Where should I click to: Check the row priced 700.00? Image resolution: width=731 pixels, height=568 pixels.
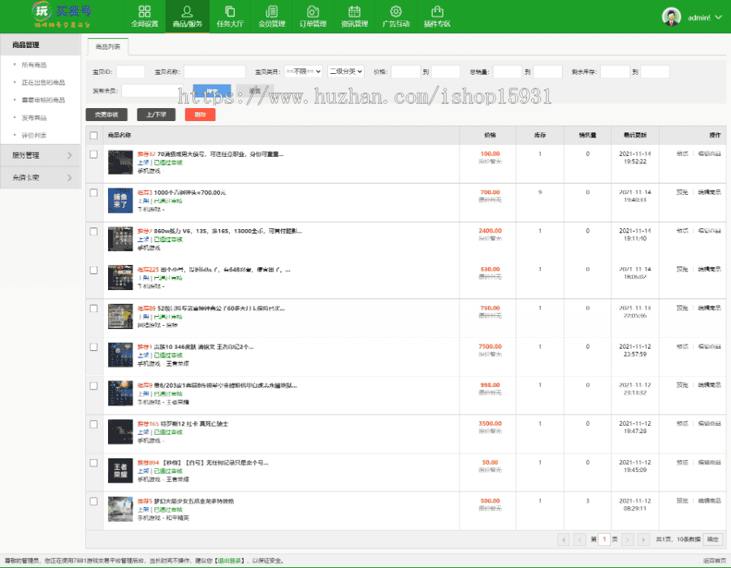click(x=93, y=193)
